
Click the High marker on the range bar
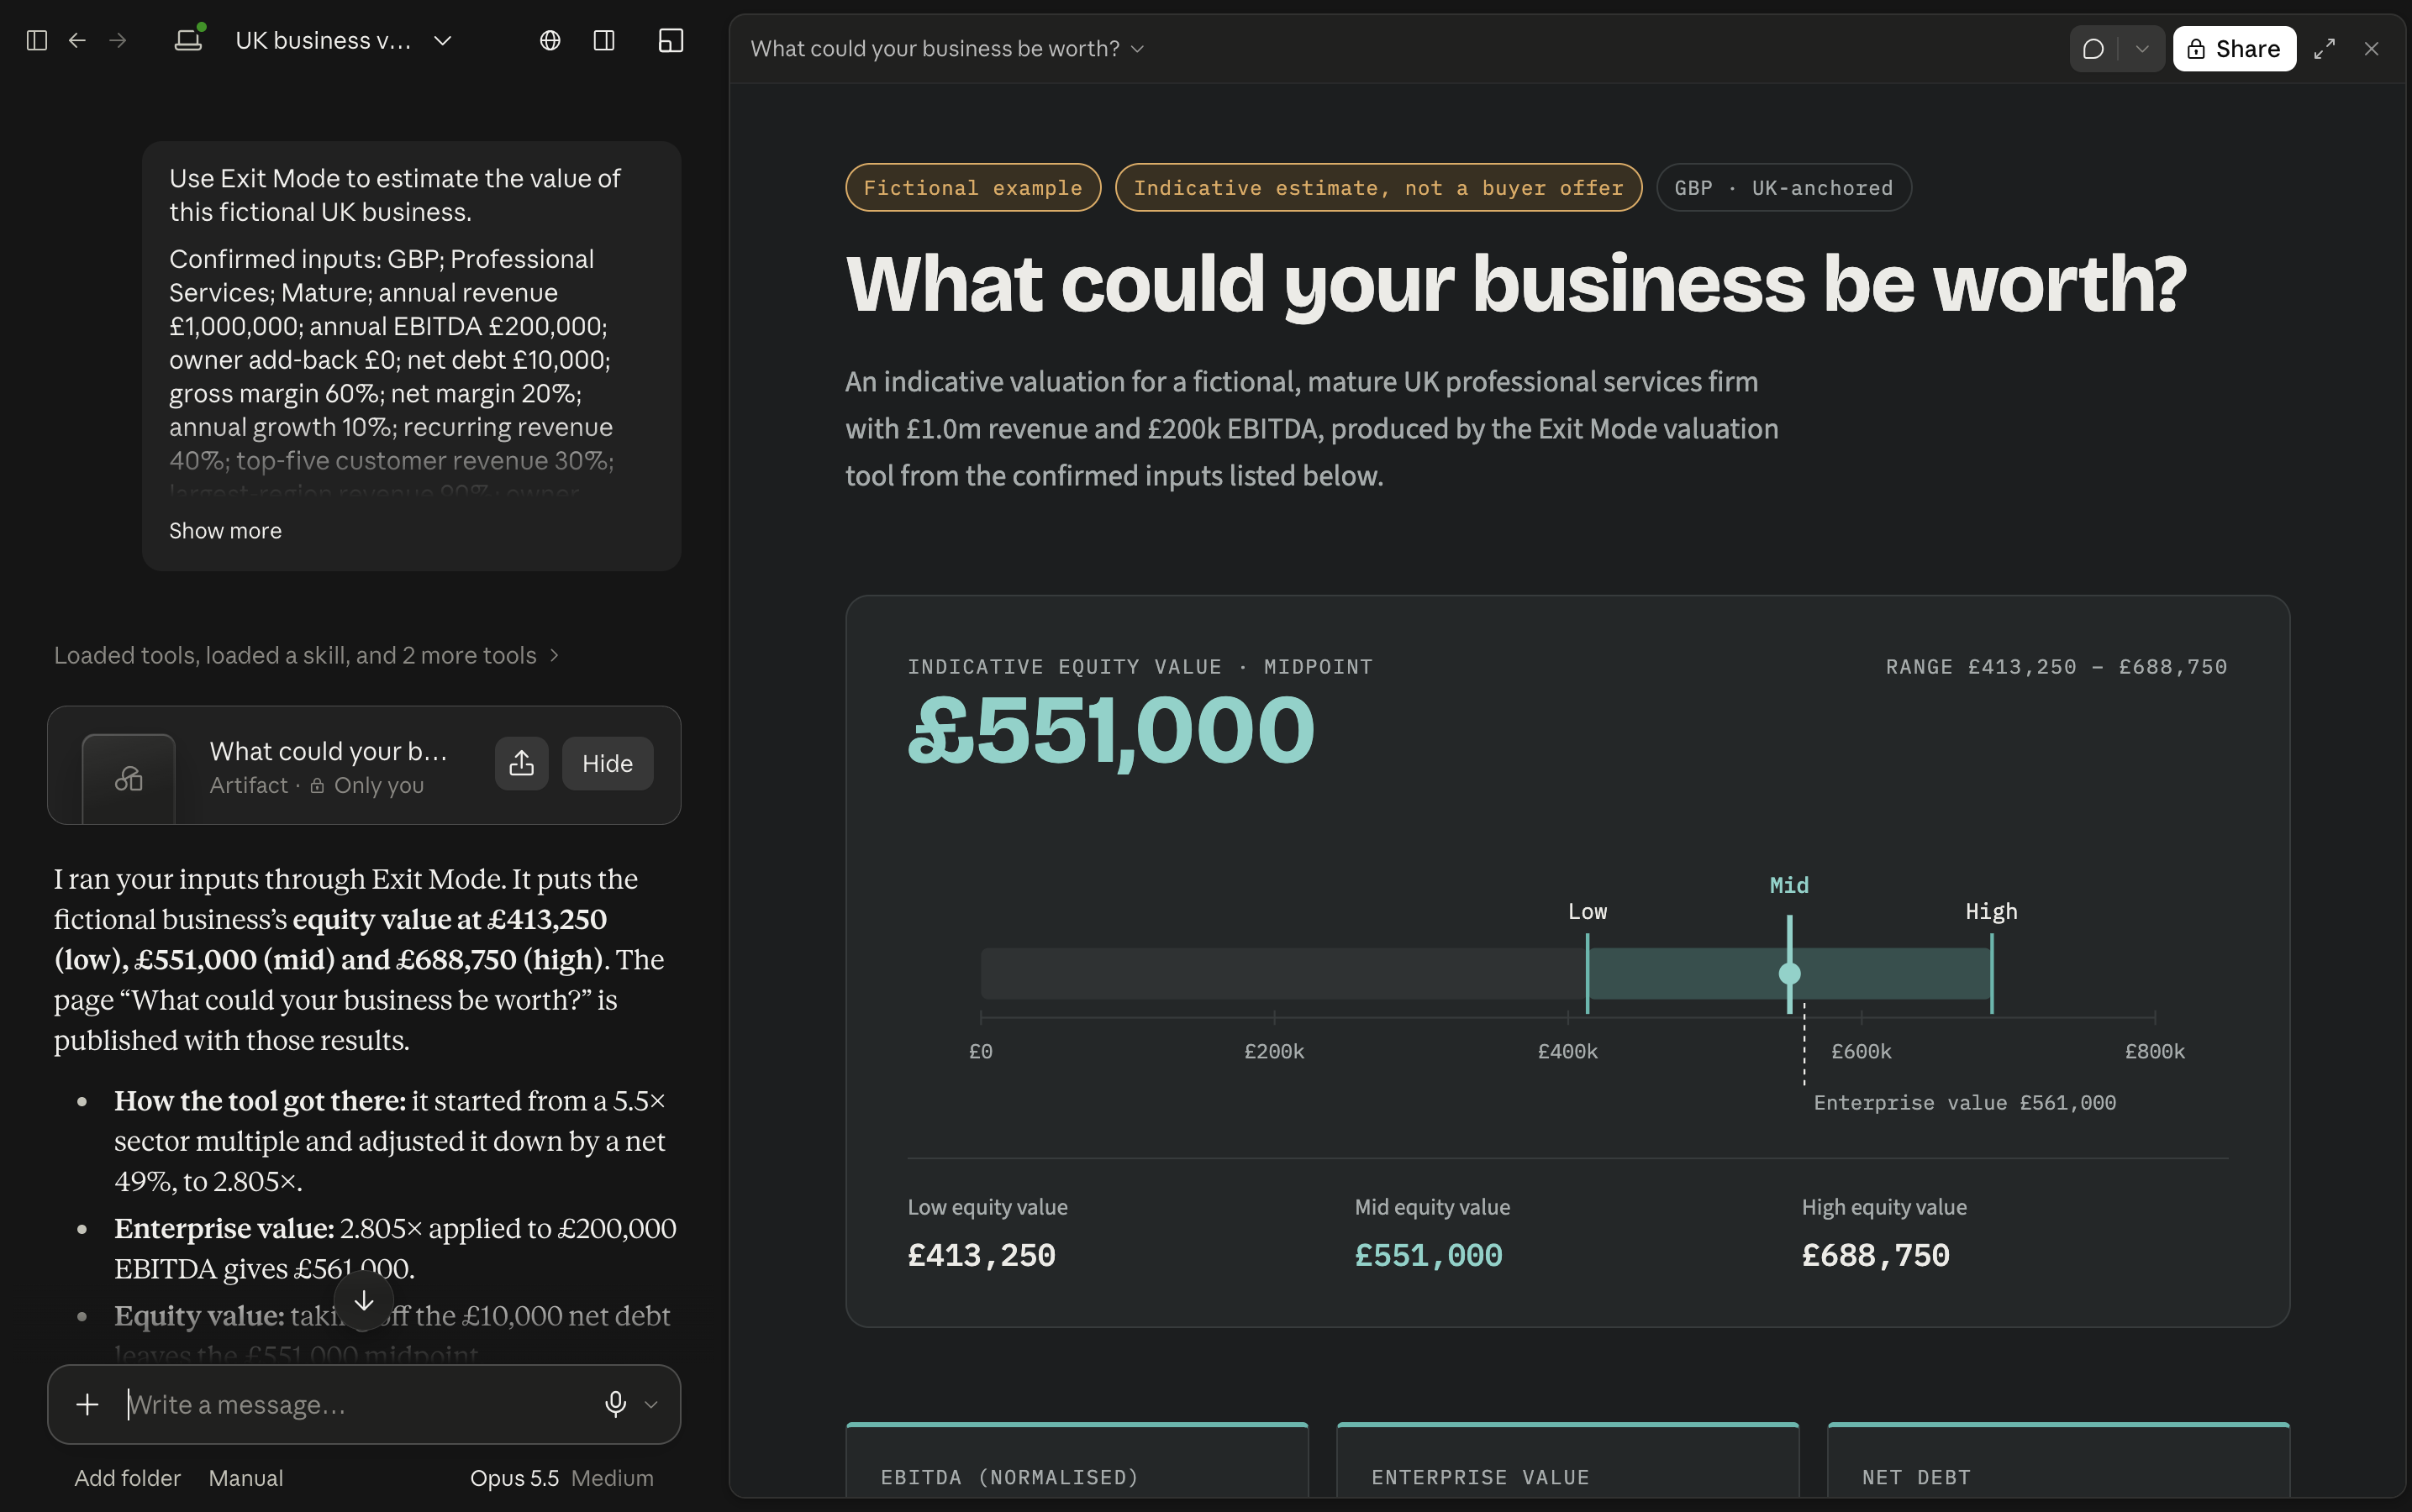click(1992, 973)
